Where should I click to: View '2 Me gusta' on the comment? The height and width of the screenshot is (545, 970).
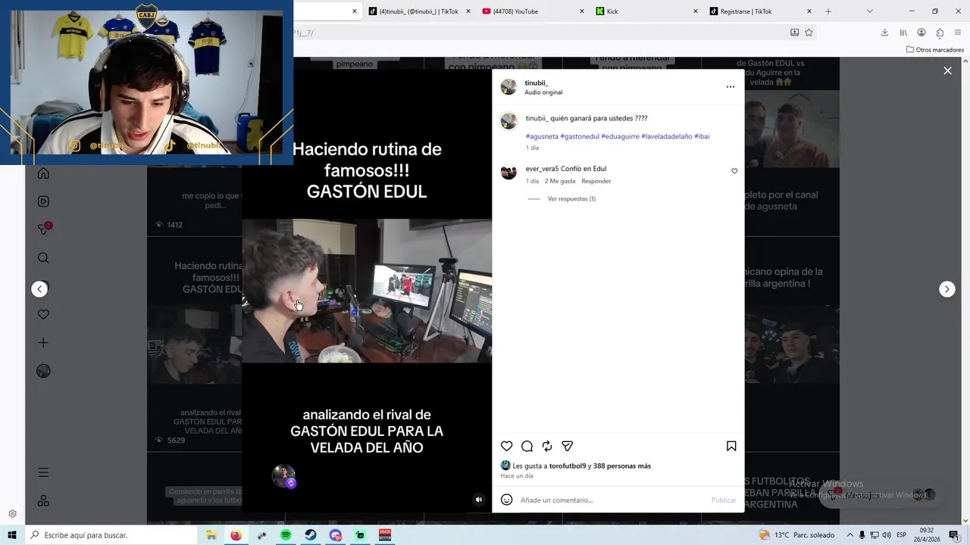click(560, 181)
